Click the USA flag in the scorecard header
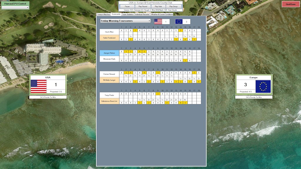 (x=158, y=21)
